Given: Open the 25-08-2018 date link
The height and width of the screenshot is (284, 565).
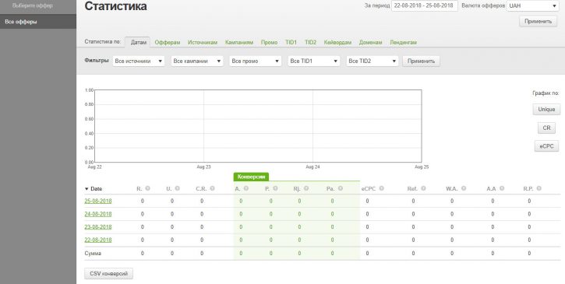Looking at the screenshot, I should click(98, 201).
